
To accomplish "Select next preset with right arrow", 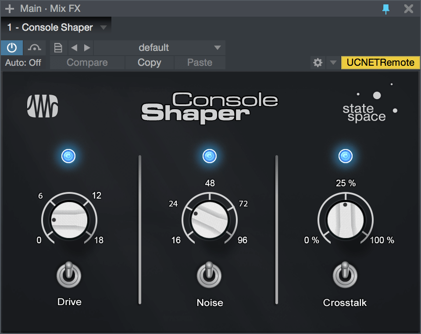I will point(87,48).
